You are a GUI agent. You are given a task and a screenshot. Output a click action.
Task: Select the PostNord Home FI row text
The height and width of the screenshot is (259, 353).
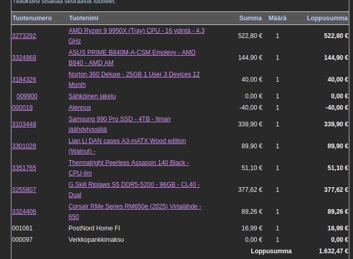pos(94,228)
